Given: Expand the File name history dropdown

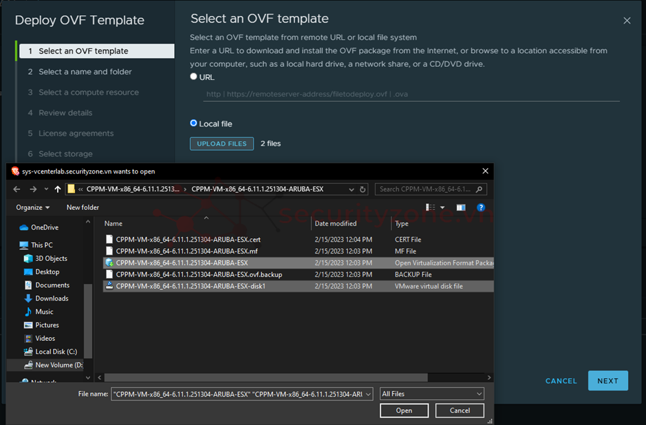Looking at the screenshot, I should [369, 394].
